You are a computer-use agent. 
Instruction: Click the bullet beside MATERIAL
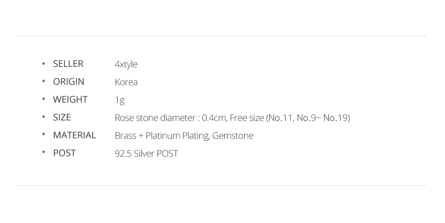click(44, 135)
